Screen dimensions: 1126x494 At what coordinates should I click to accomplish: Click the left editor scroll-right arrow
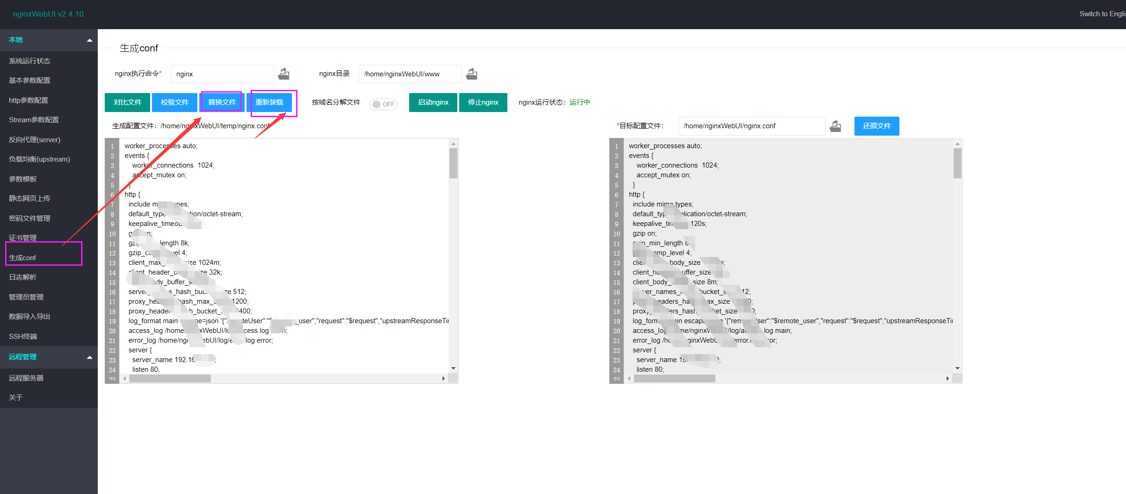click(443, 379)
